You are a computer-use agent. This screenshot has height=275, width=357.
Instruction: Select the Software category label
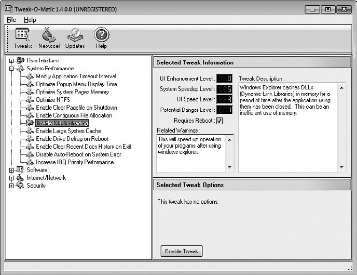tap(37, 170)
